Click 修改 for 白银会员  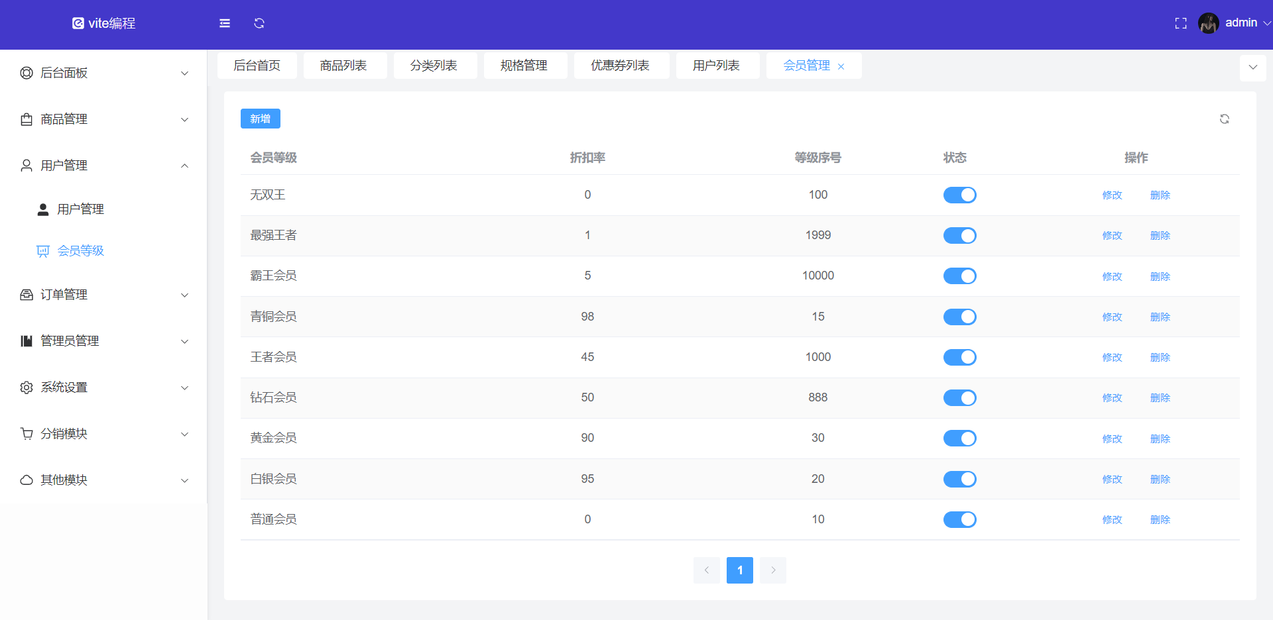1113,480
